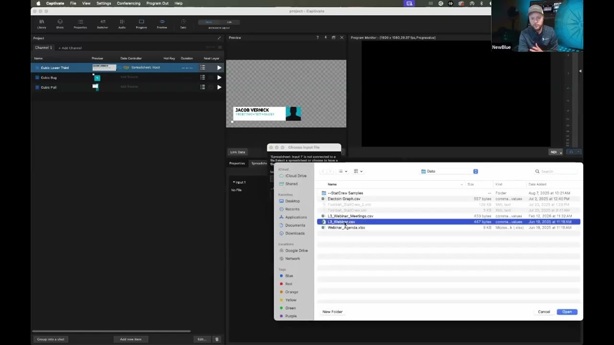614x345 pixels.
Task: Click the Preview panel help question mark
Action: click(317, 37)
